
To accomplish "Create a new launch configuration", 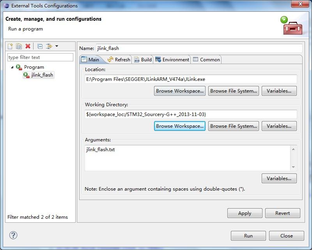I will pos(10,46).
